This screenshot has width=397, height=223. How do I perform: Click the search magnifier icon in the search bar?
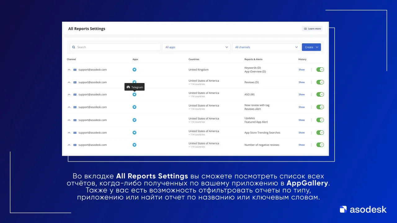[x=74, y=47]
